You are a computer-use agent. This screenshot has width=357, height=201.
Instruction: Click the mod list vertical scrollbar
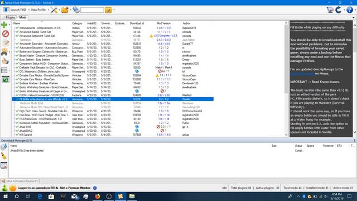tap(286, 59)
